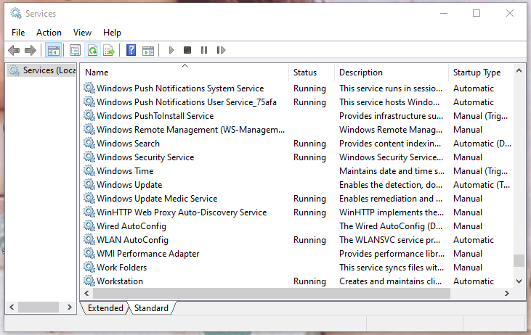Click the vertical scrollbar down arrow

(x=519, y=281)
